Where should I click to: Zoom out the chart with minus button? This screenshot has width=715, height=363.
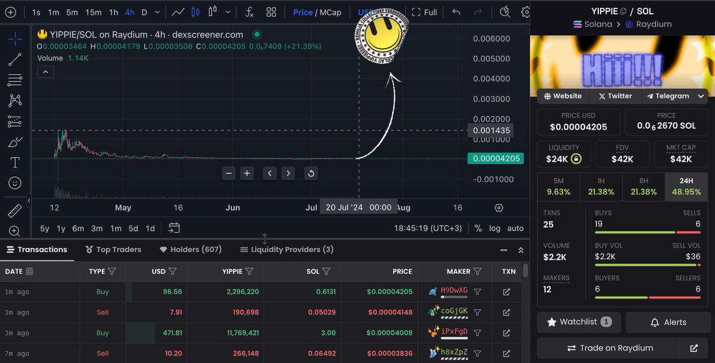click(x=229, y=173)
